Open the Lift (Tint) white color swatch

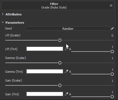(45, 49)
